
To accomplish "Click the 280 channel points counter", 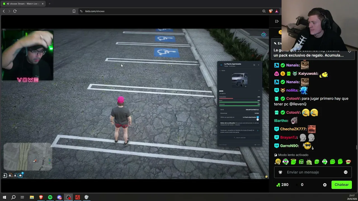I will click(x=282, y=185).
